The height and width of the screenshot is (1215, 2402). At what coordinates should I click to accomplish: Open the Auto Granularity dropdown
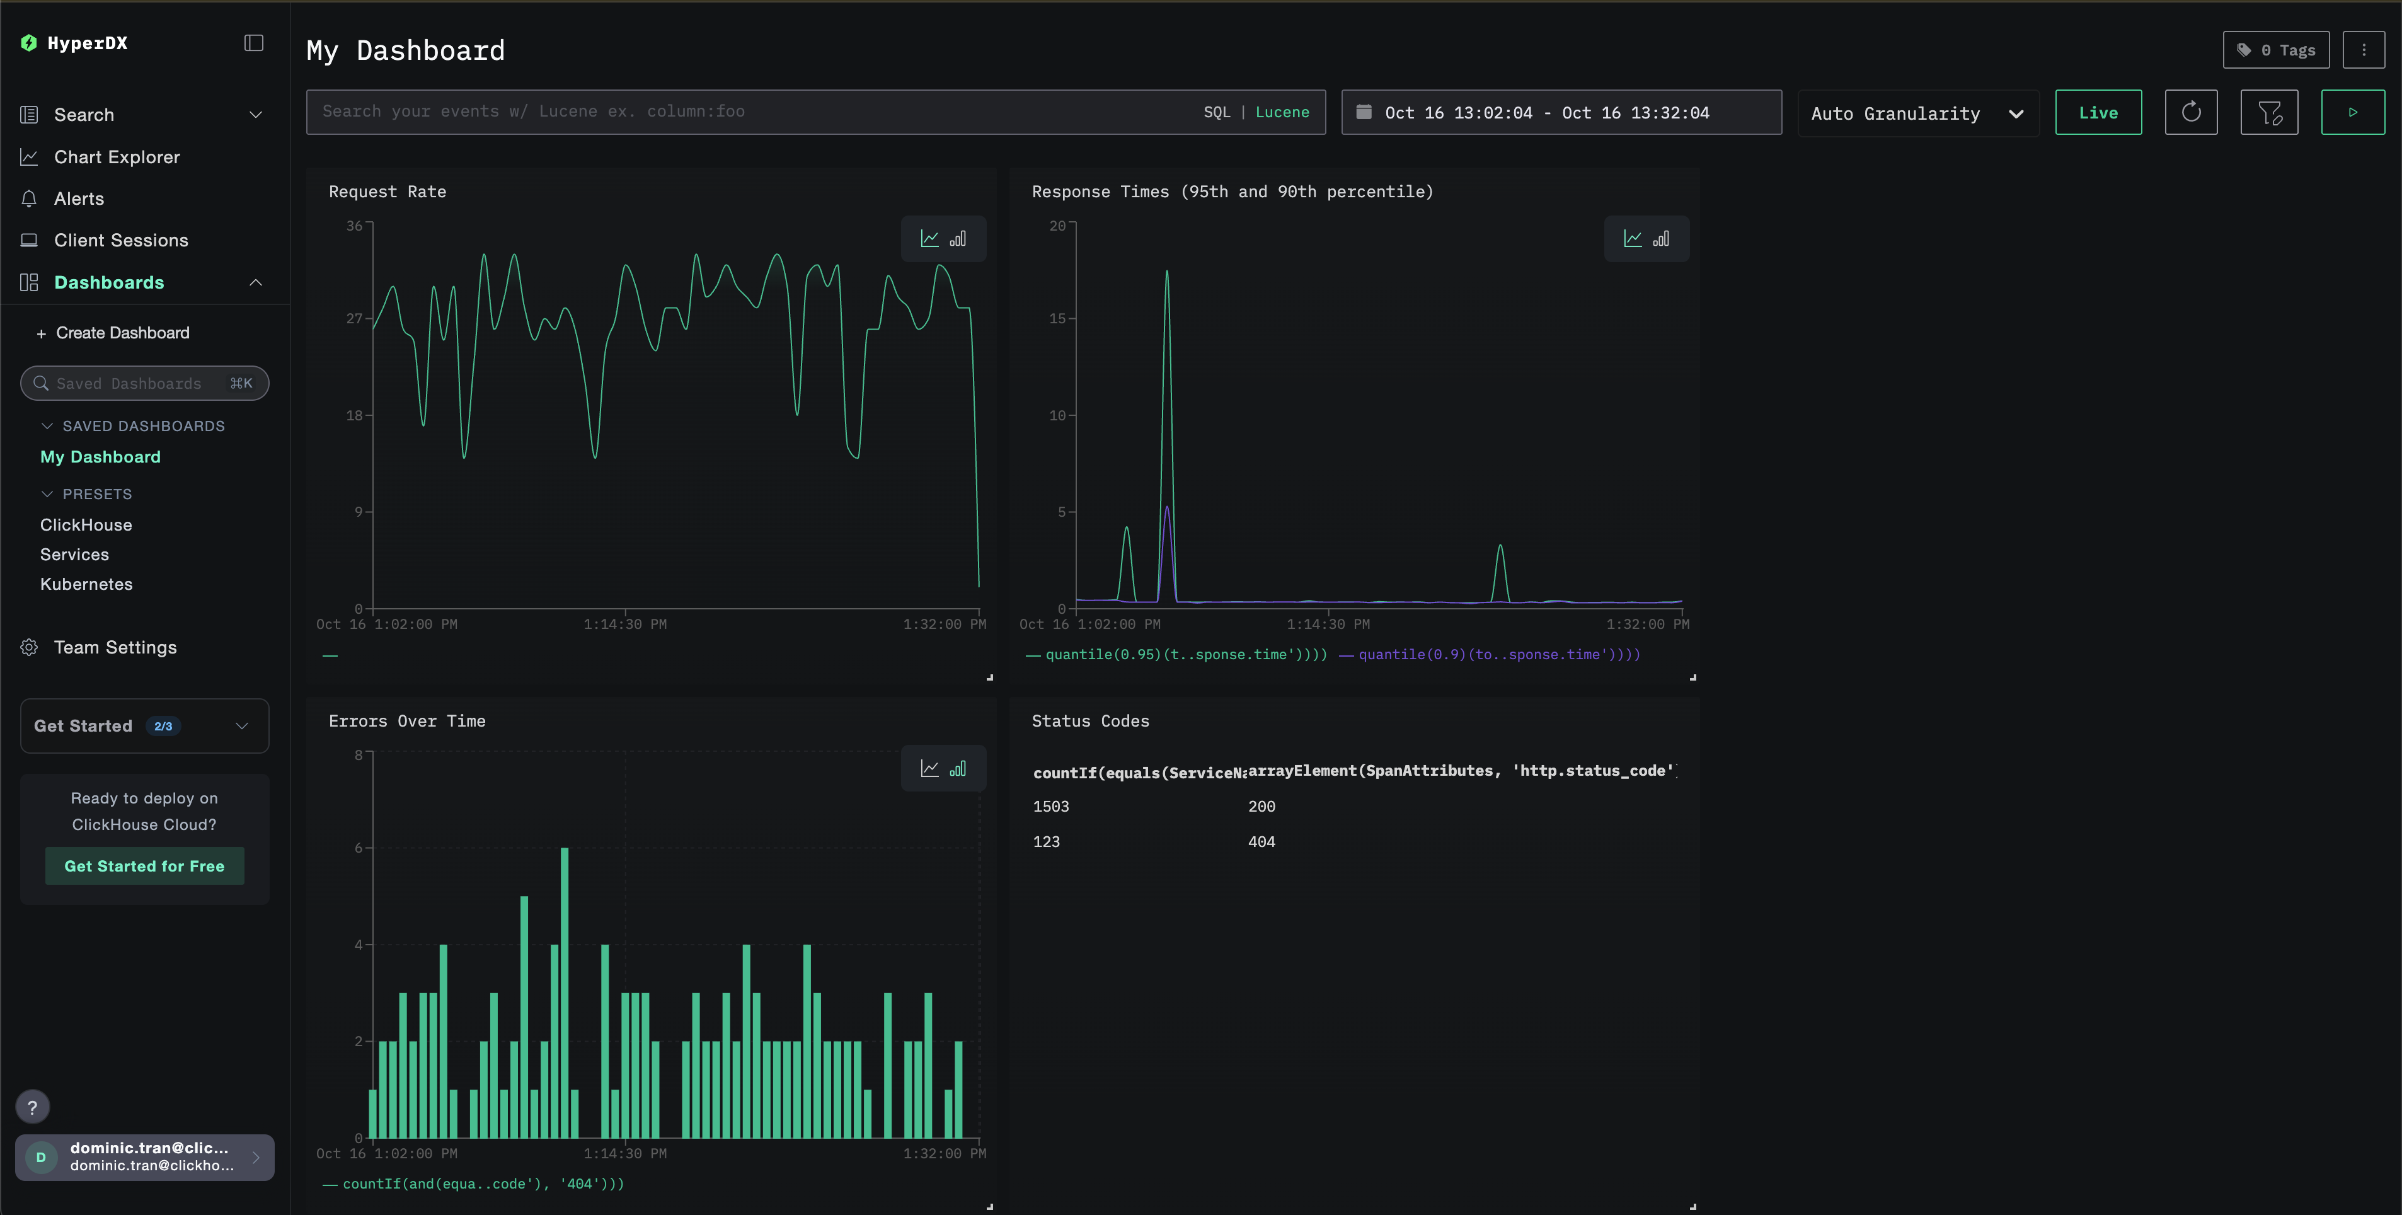pyautogui.click(x=1916, y=114)
